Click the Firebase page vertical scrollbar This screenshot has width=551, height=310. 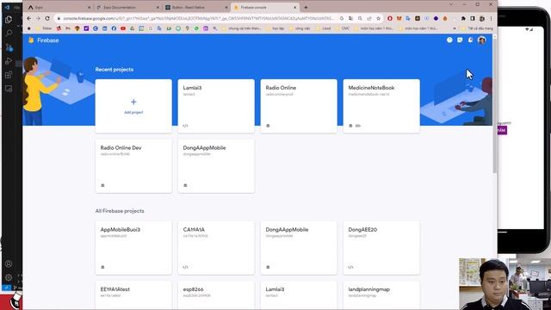[494, 105]
